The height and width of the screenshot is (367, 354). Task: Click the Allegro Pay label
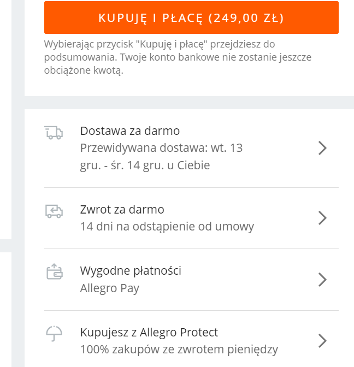click(x=110, y=288)
